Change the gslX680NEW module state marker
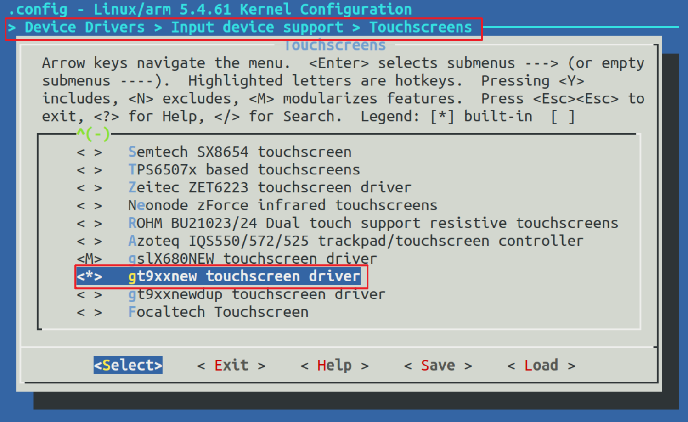 click(x=89, y=259)
